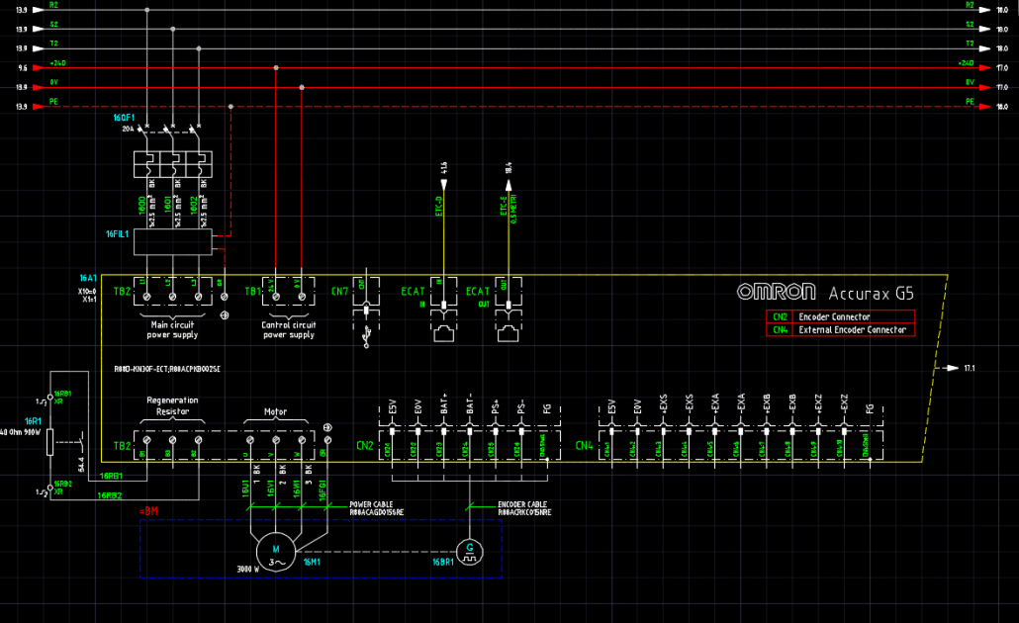Click the Accurax G5 title text
1019x623 pixels.
(x=873, y=292)
